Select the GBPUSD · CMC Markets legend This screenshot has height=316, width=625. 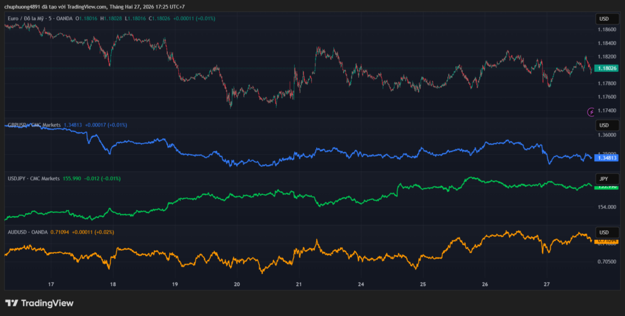click(x=34, y=125)
